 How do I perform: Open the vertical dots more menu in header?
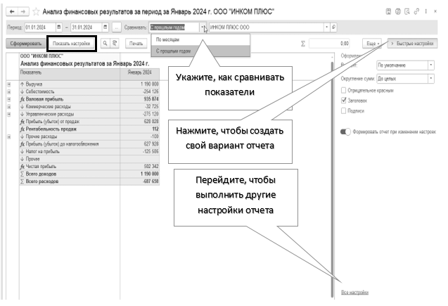pos(426,11)
